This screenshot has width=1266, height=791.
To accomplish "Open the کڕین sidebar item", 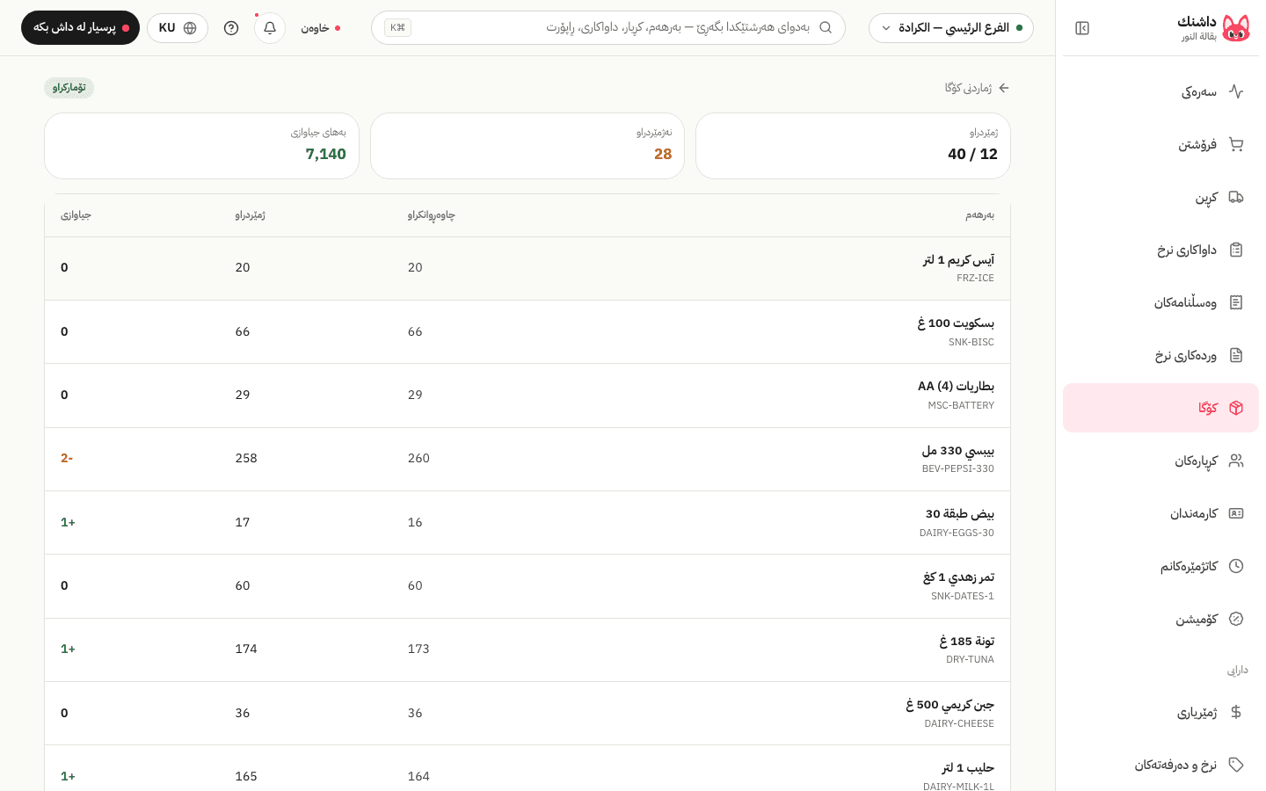I will [1160, 197].
